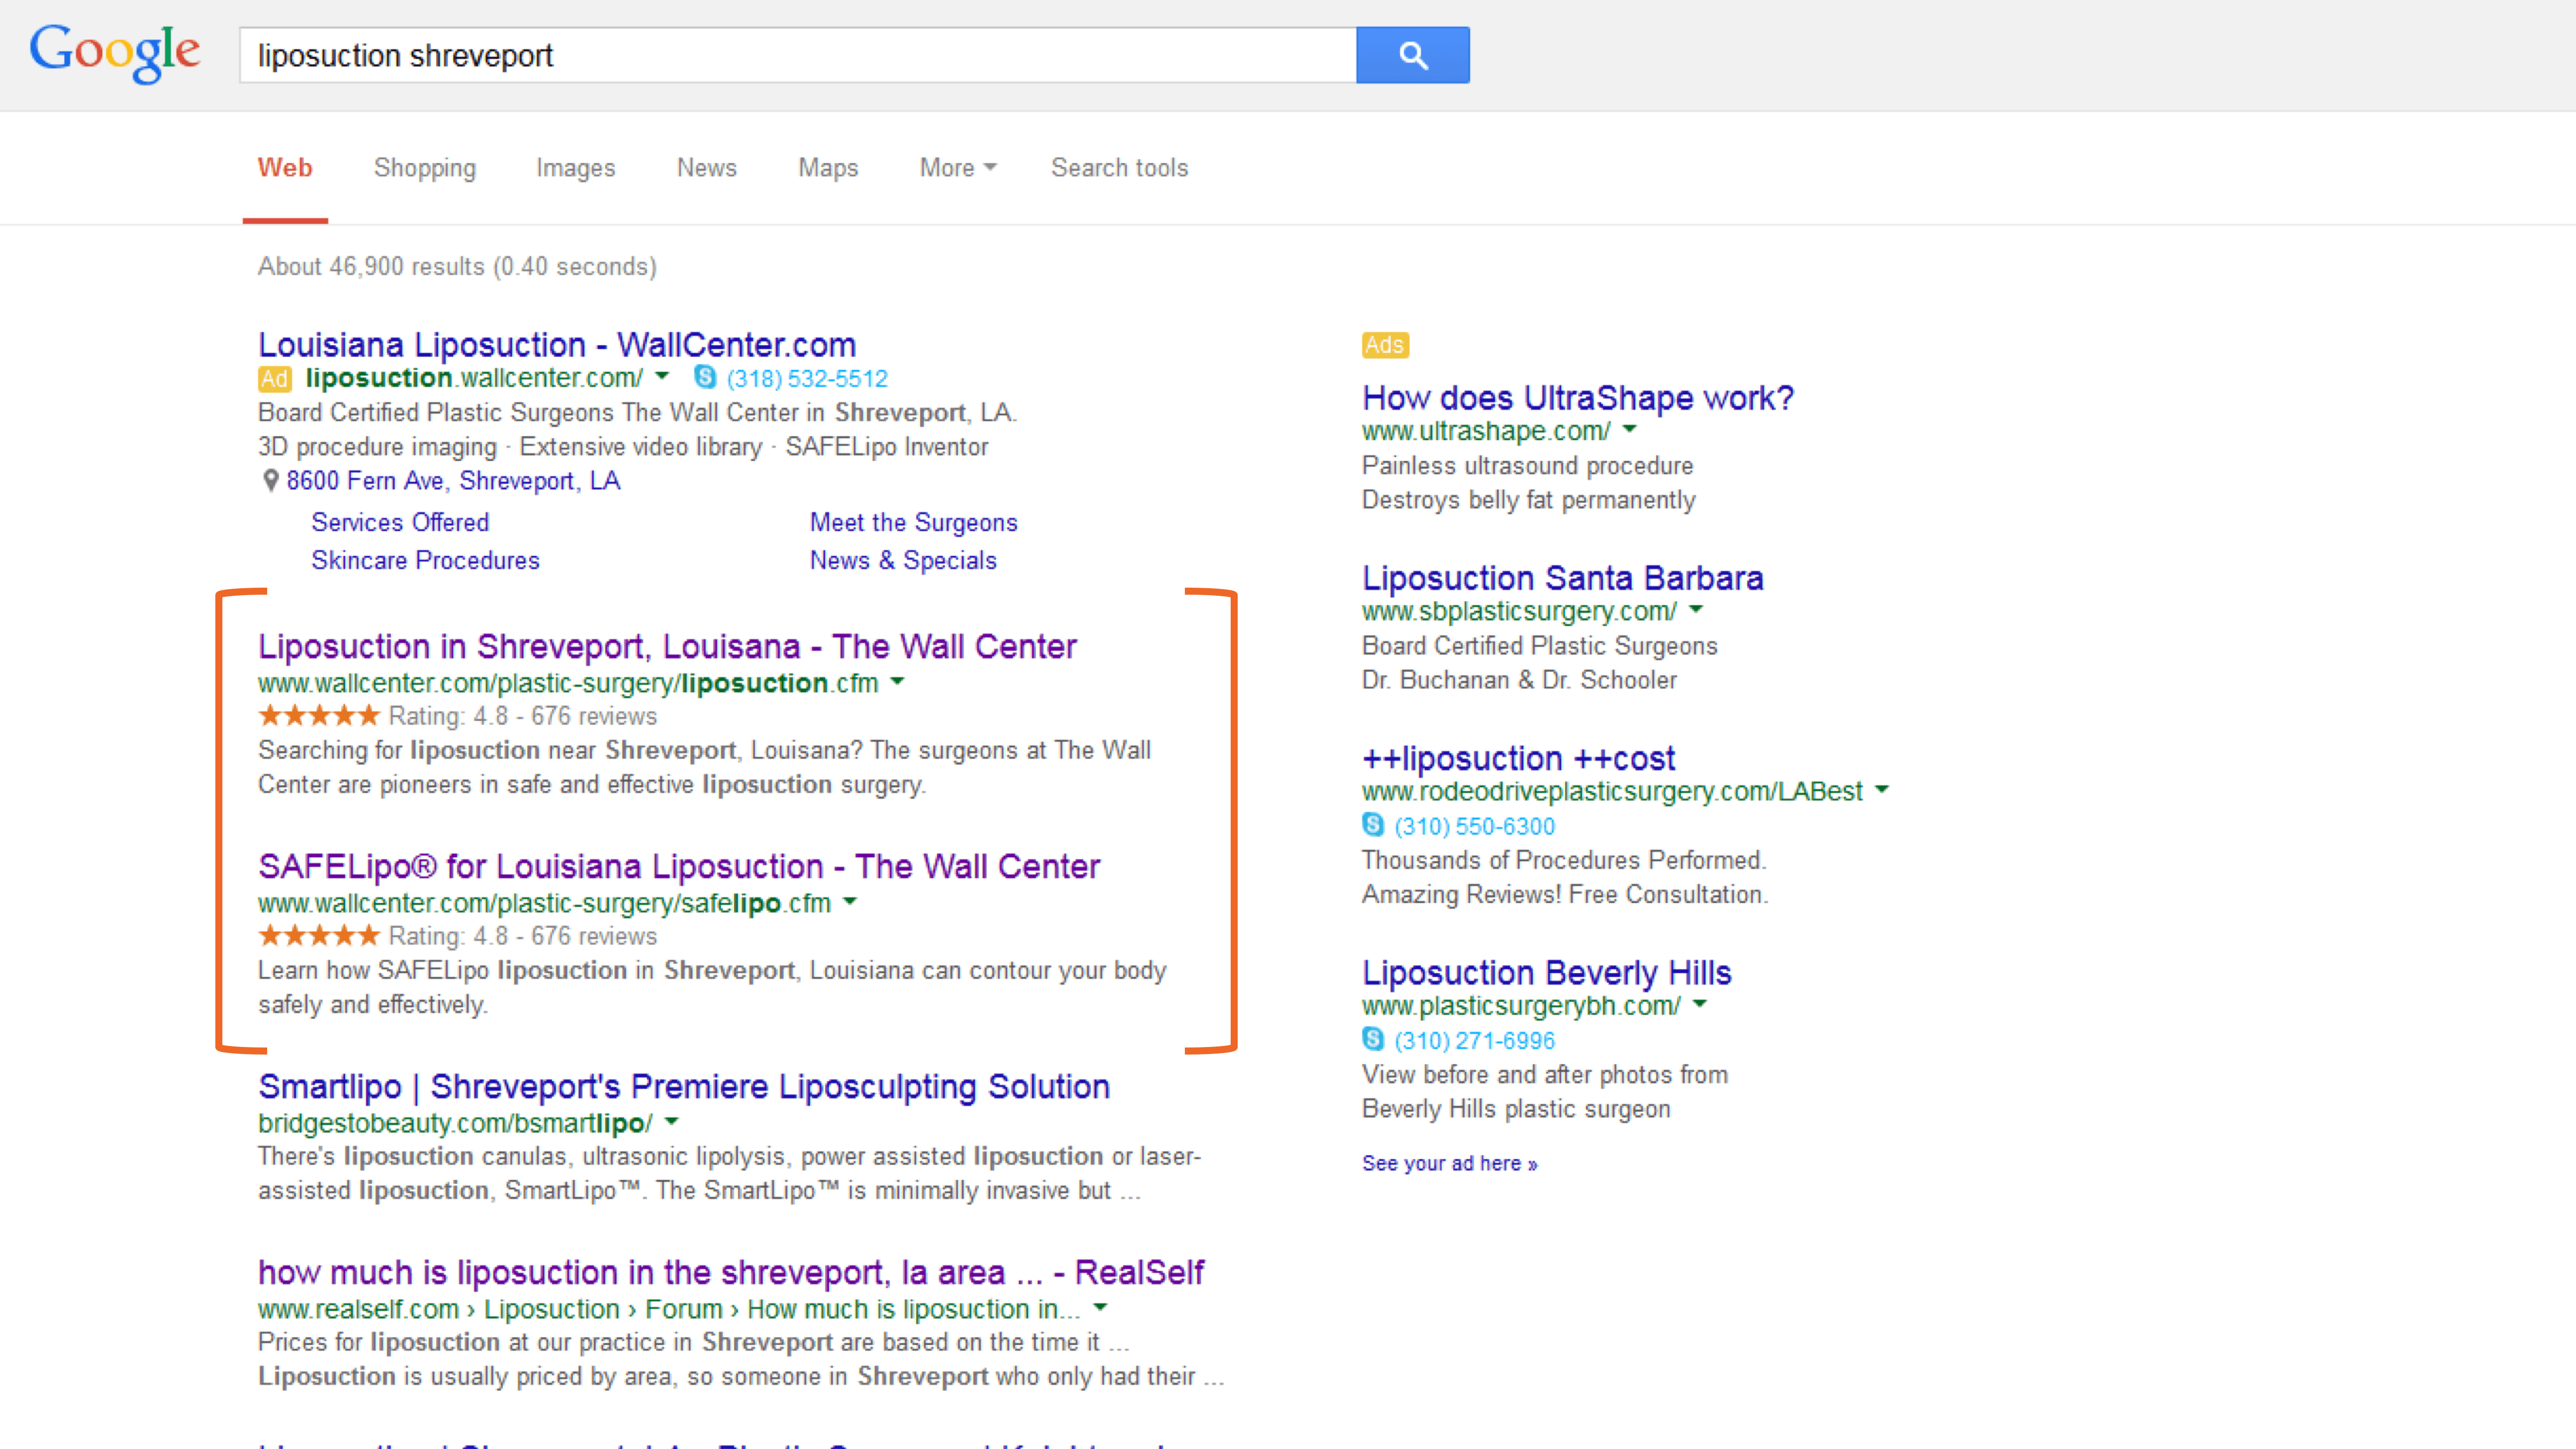Click the map pin by 8600 Fern Ave

pos(270,481)
